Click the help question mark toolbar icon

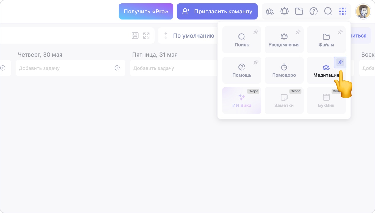coord(314,11)
